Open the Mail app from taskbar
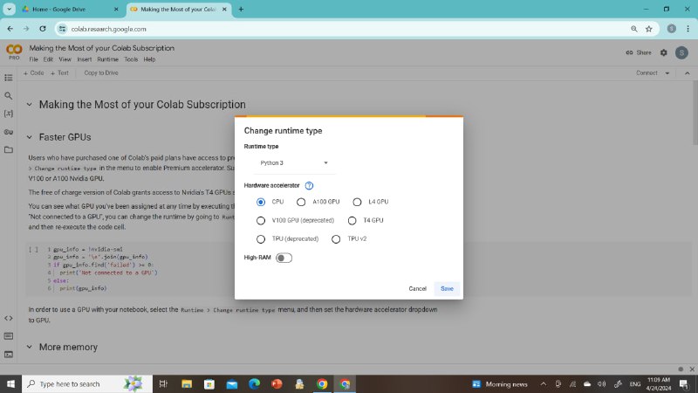The width and height of the screenshot is (698, 393). click(232, 383)
